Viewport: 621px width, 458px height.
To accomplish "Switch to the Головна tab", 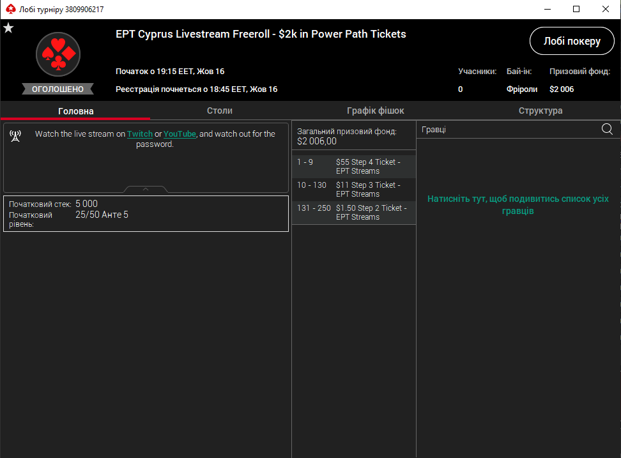I will 75,111.
